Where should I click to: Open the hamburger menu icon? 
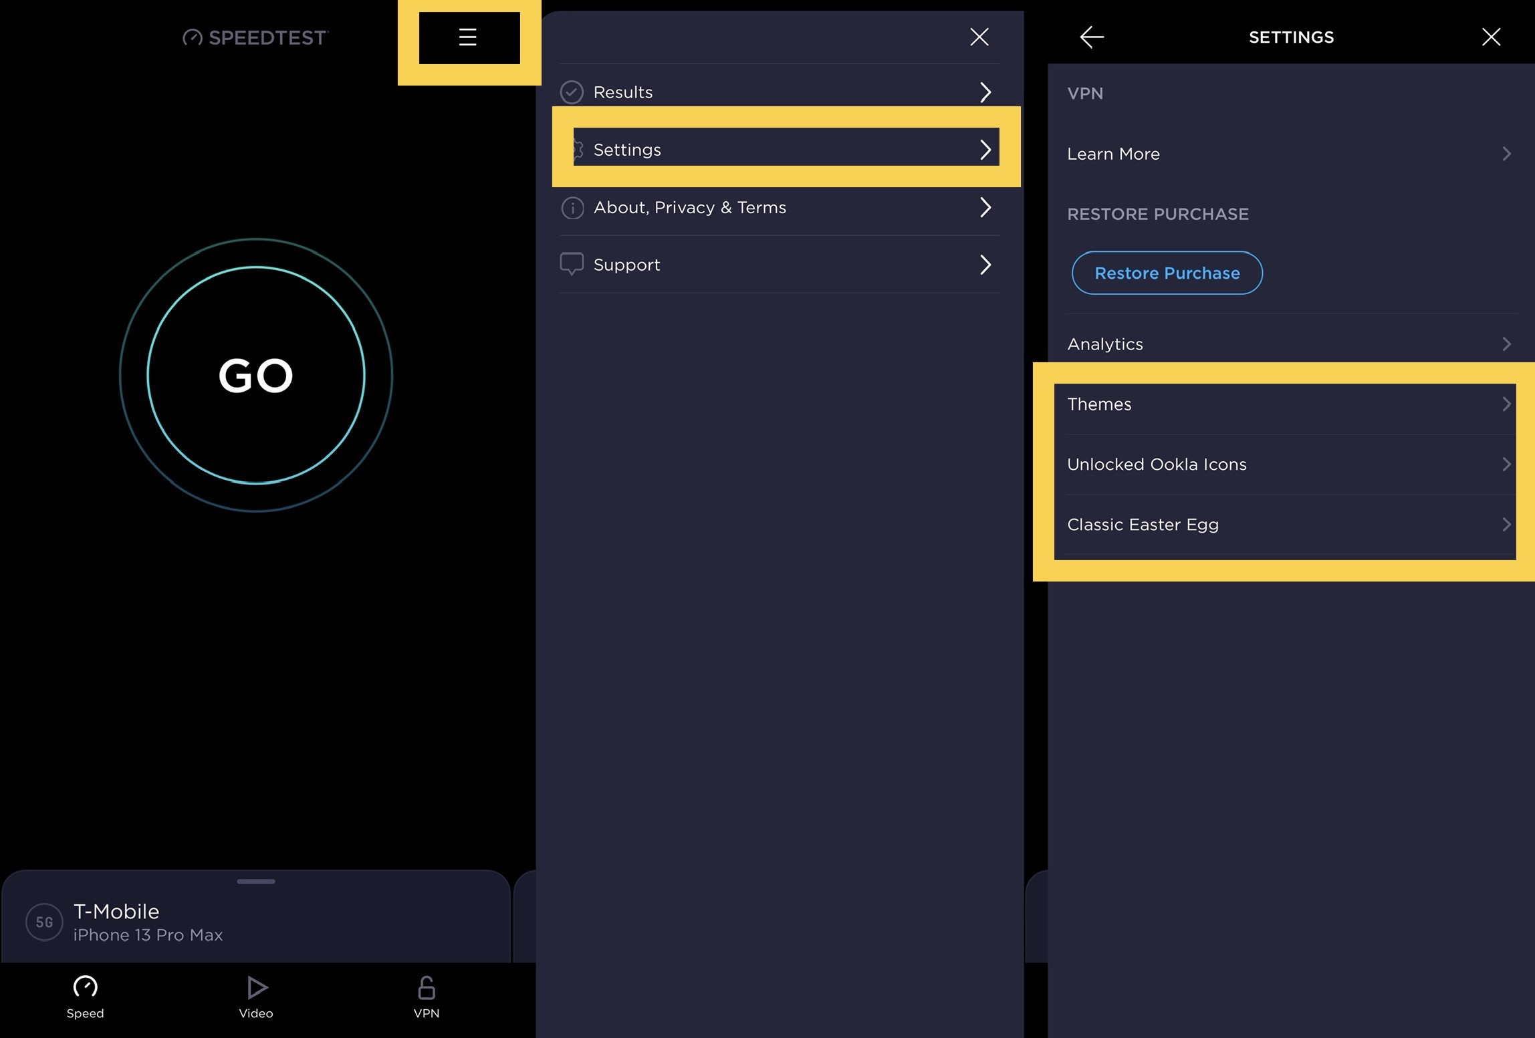point(468,37)
